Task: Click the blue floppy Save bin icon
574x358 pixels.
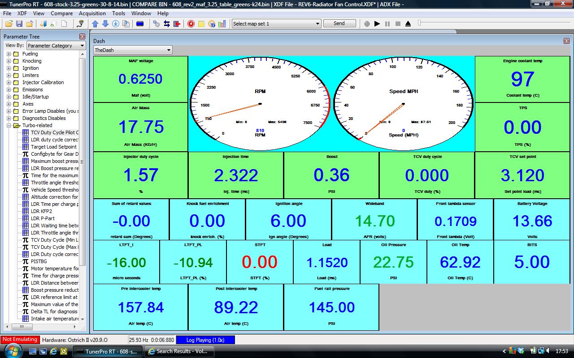Action: (x=19, y=24)
